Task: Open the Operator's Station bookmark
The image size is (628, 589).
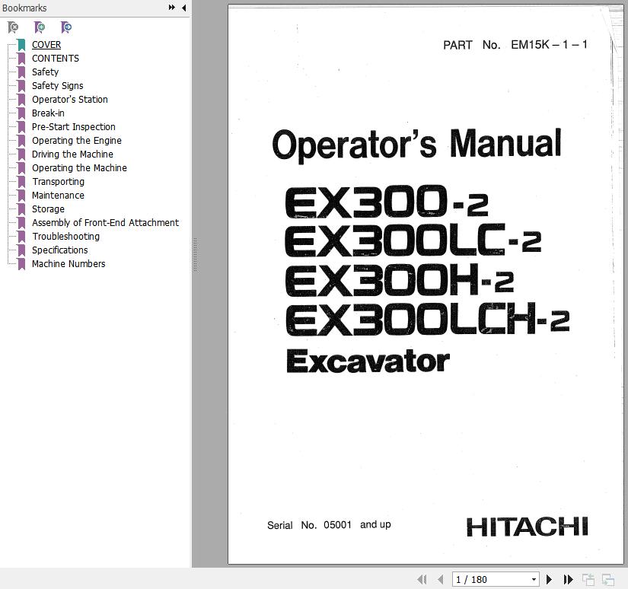Action: point(70,99)
